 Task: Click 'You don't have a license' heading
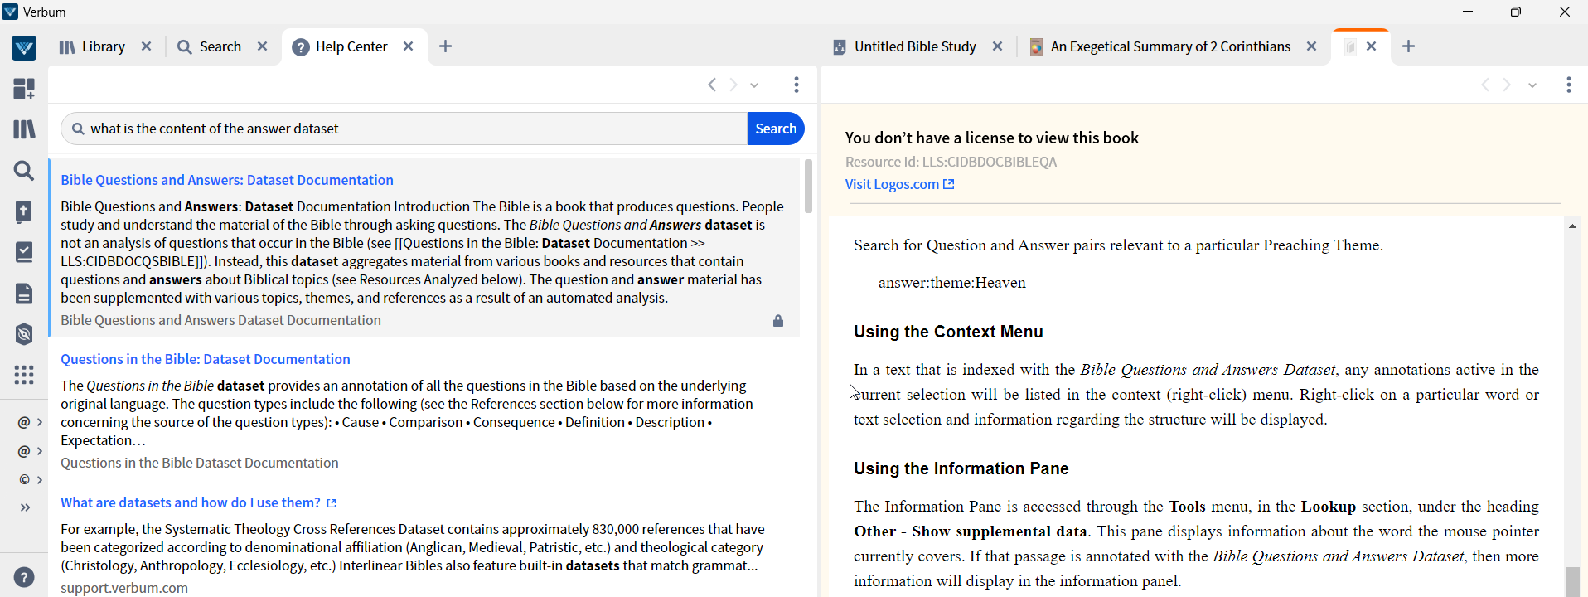992,138
